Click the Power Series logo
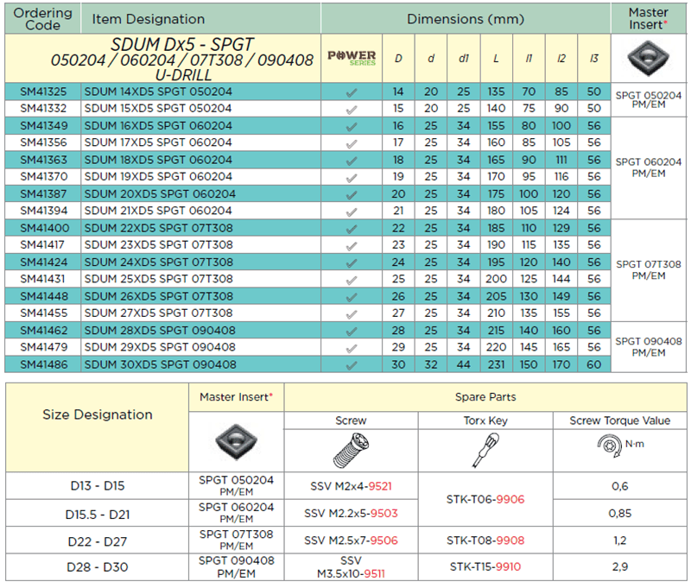 pyautogui.click(x=352, y=58)
